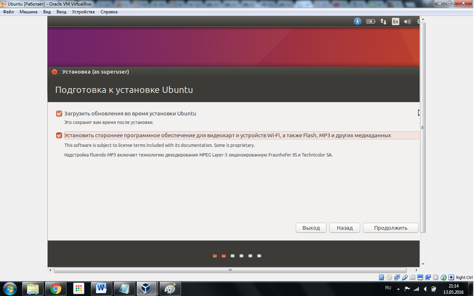Image resolution: width=474 pixels, height=296 pixels.
Task: Click the VM vertical scrollbar thumb
Action: [x=423, y=127]
